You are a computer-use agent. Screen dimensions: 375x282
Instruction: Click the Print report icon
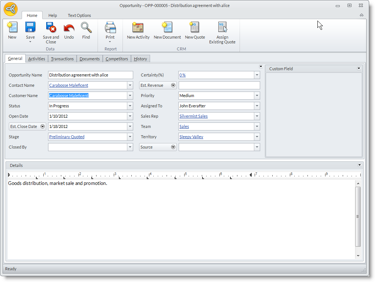pos(110,28)
